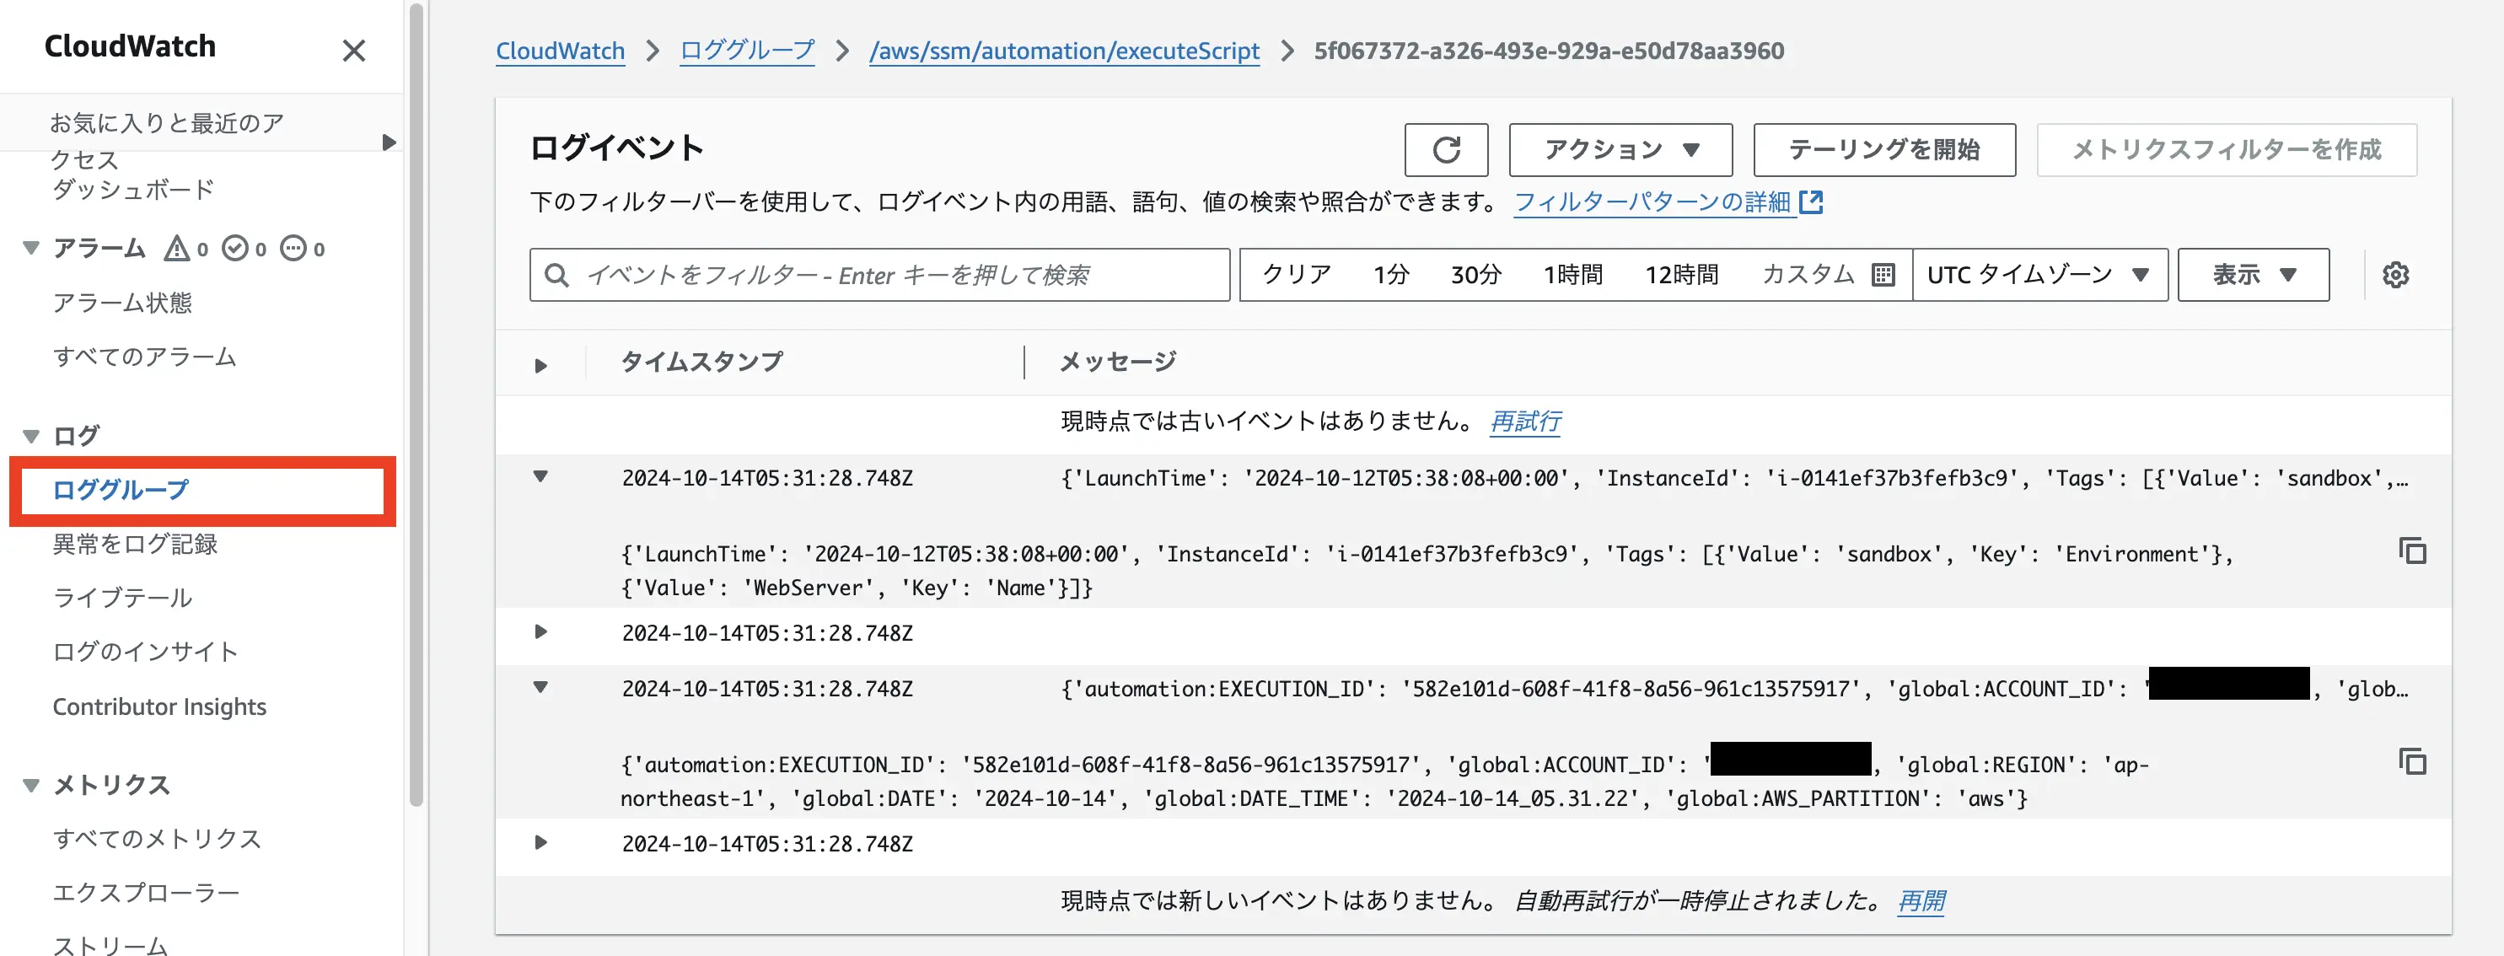Open ライブテール from the sidebar
2504x956 pixels.
(122, 598)
